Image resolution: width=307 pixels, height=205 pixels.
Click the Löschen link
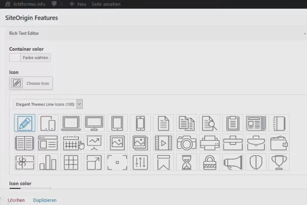click(x=16, y=200)
